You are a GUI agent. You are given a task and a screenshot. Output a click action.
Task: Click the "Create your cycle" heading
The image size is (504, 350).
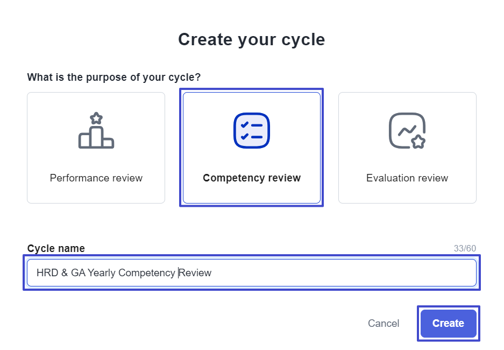[x=252, y=39]
